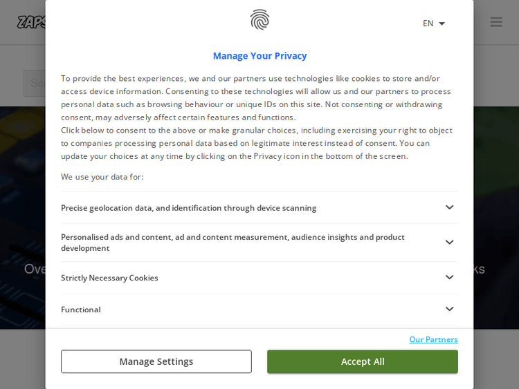Open the EN language selector
The width and height of the screenshot is (519, 389).
pyautogui.click(x=429, y=23)
